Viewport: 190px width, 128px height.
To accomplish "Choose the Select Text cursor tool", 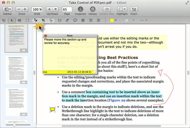I will click(4, 20).
